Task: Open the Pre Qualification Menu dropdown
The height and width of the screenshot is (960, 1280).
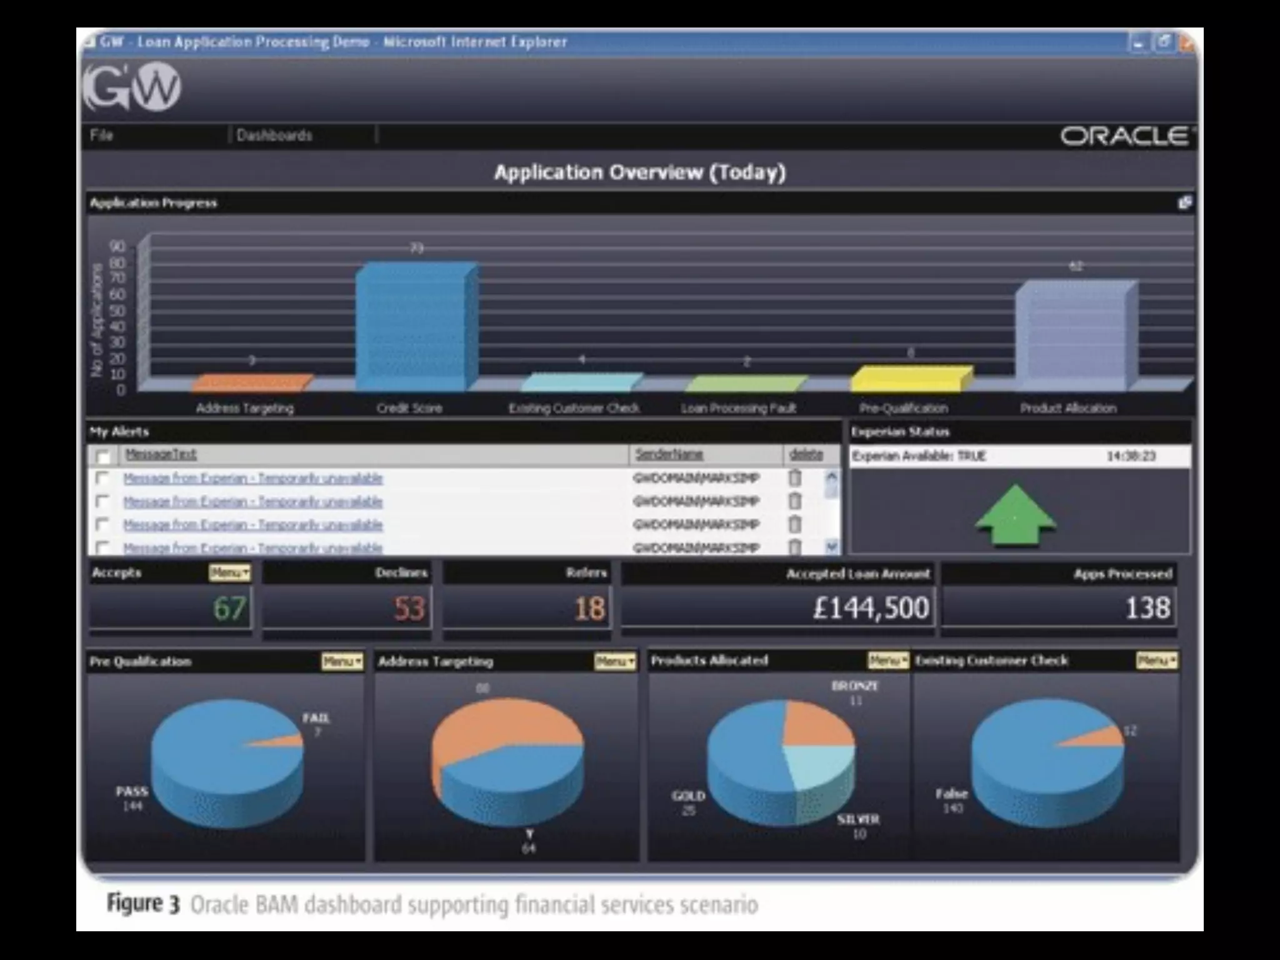Action: (x=342, y=661)
